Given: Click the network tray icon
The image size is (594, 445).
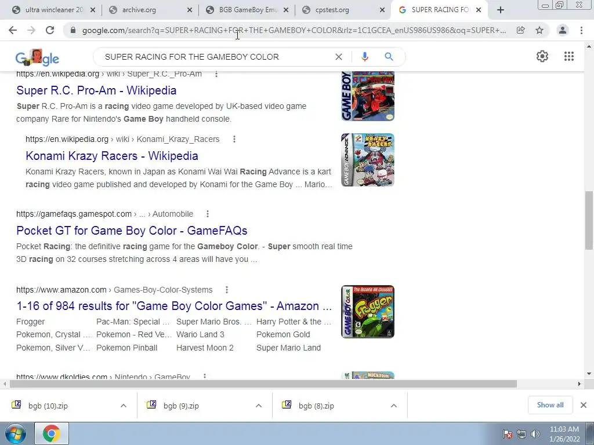Looking at the screenshot, I should click(x=521, y=434).
